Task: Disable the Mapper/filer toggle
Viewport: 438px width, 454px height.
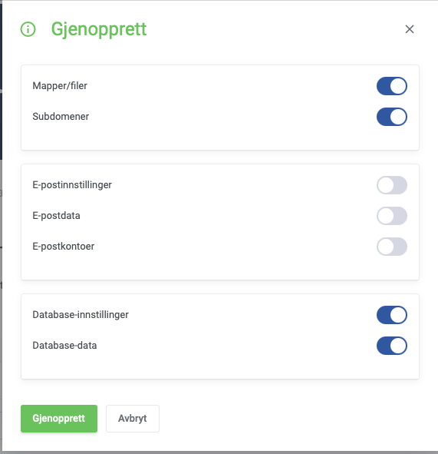Action: (x=392, y=86)
